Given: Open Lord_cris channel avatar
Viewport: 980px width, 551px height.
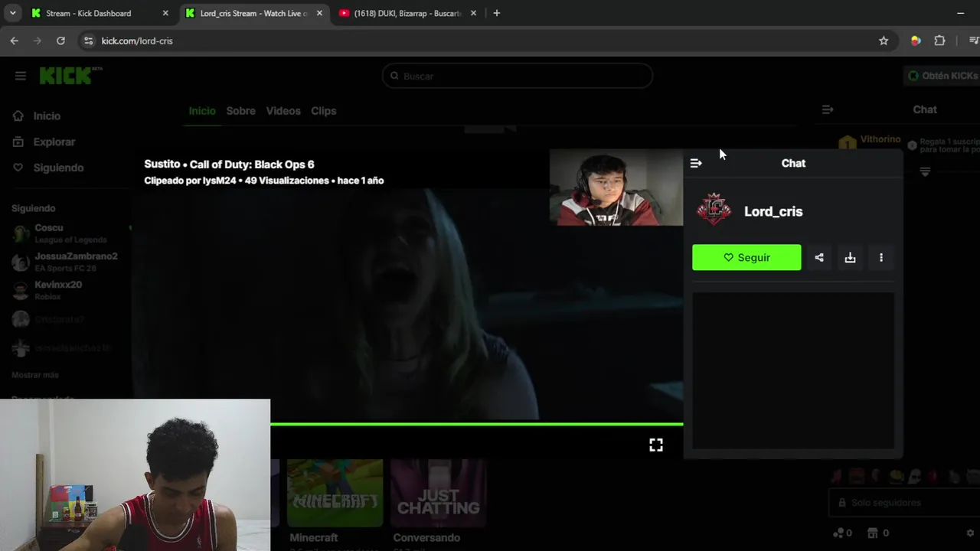Looking at the screenshot, I should [x=714, y=210].
